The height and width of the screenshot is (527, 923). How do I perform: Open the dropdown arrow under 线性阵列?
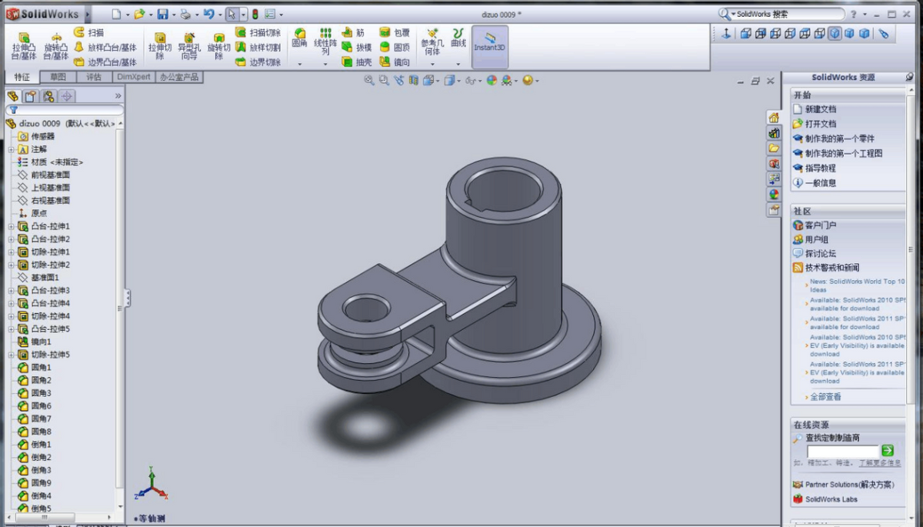click(x=326, y=65)
